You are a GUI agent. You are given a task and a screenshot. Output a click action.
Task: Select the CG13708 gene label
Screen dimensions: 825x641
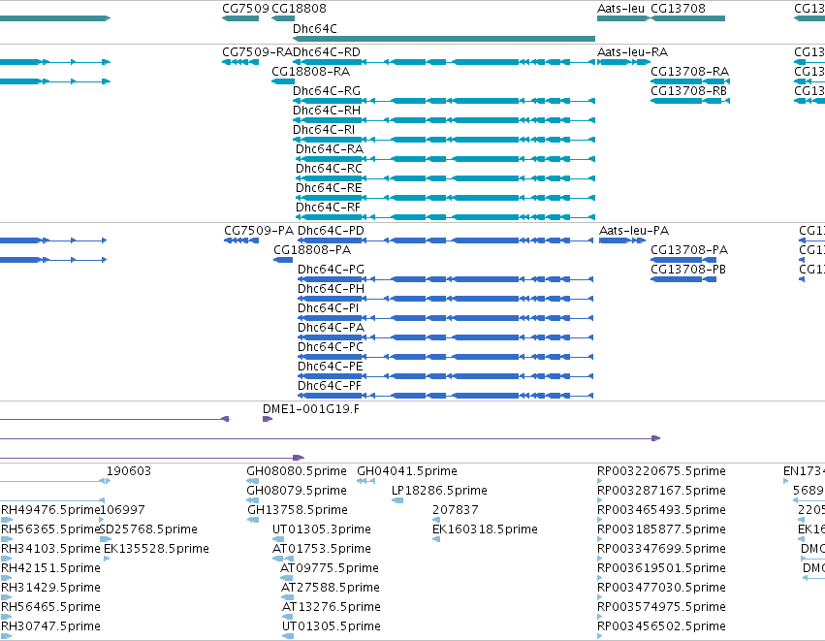click(x=678, y=9)
